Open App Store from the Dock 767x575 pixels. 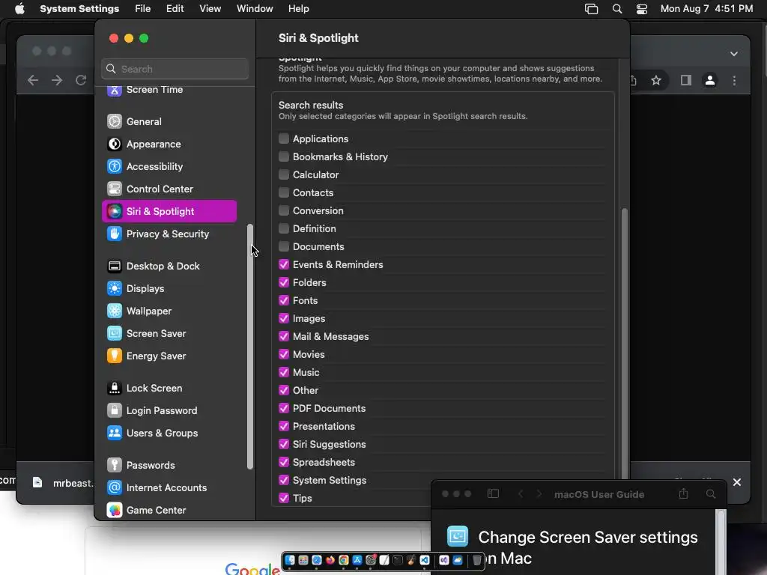tap(357, 560)
